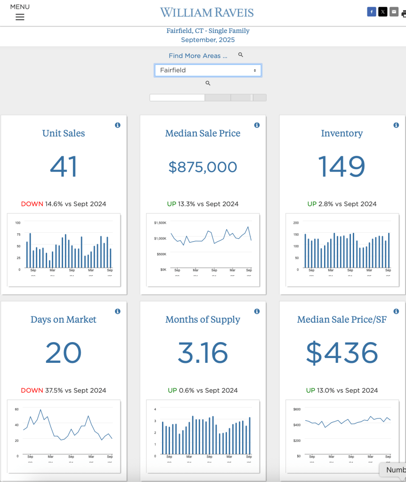Open the Fairfield area dropdown

click(x=208, y=70)
